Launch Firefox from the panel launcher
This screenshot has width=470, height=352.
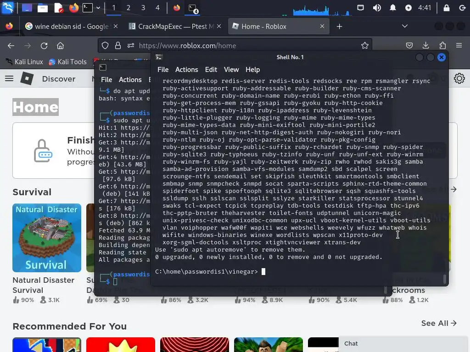tap(73, 8)
